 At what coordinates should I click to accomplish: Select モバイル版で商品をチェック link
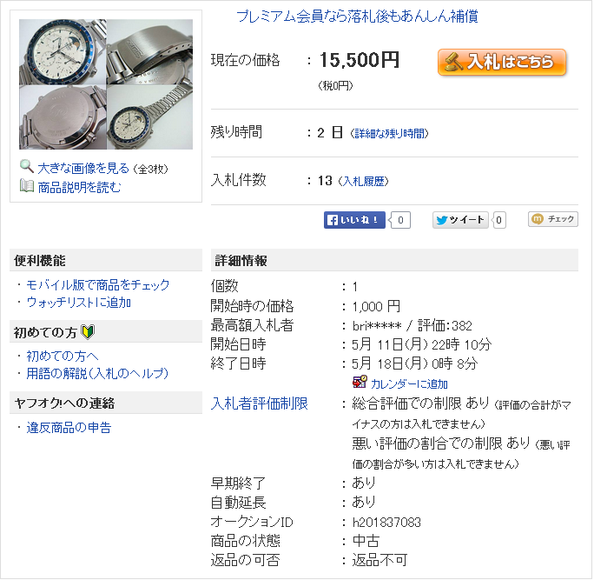pyautogui.click(x=98, y=284)
